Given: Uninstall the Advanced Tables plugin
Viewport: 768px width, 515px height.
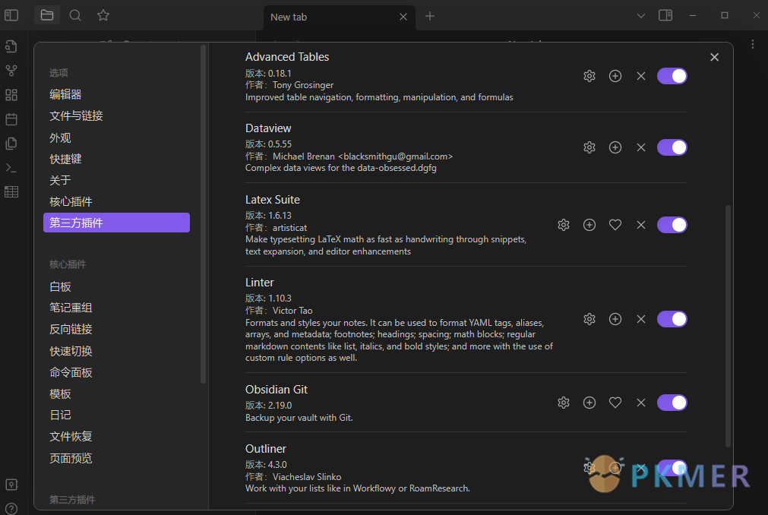Looking at the screenshot, I should click(640, 76).
